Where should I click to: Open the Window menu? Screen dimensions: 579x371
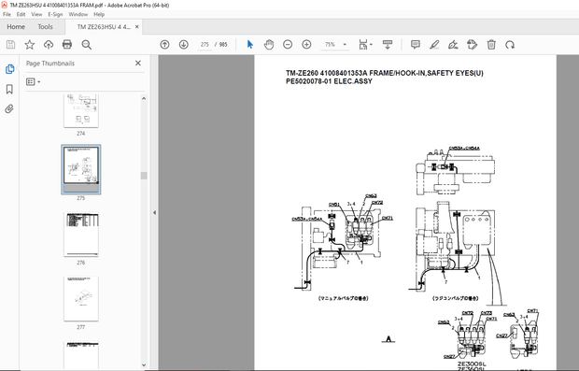tap(78, 14)
